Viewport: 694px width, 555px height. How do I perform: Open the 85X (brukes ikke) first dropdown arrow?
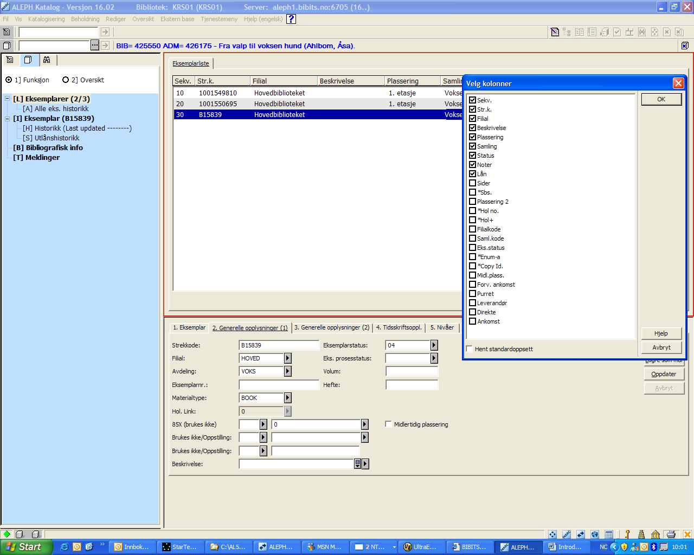pyautogui.click(x=264, y=424)
